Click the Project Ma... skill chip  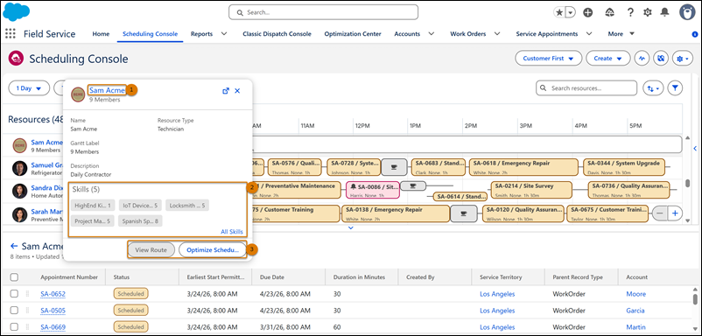92,221
